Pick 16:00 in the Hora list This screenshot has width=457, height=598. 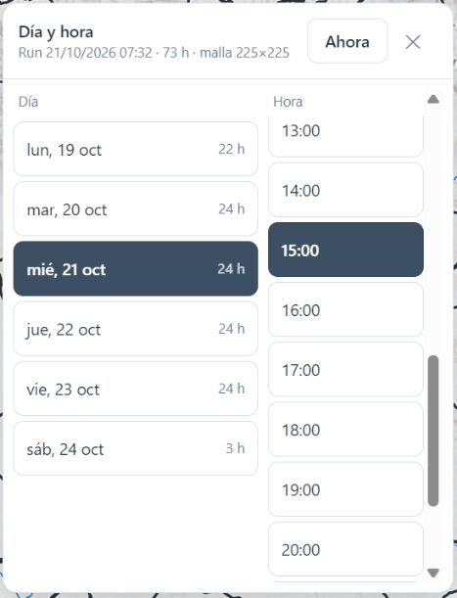[x=346, y=309]
